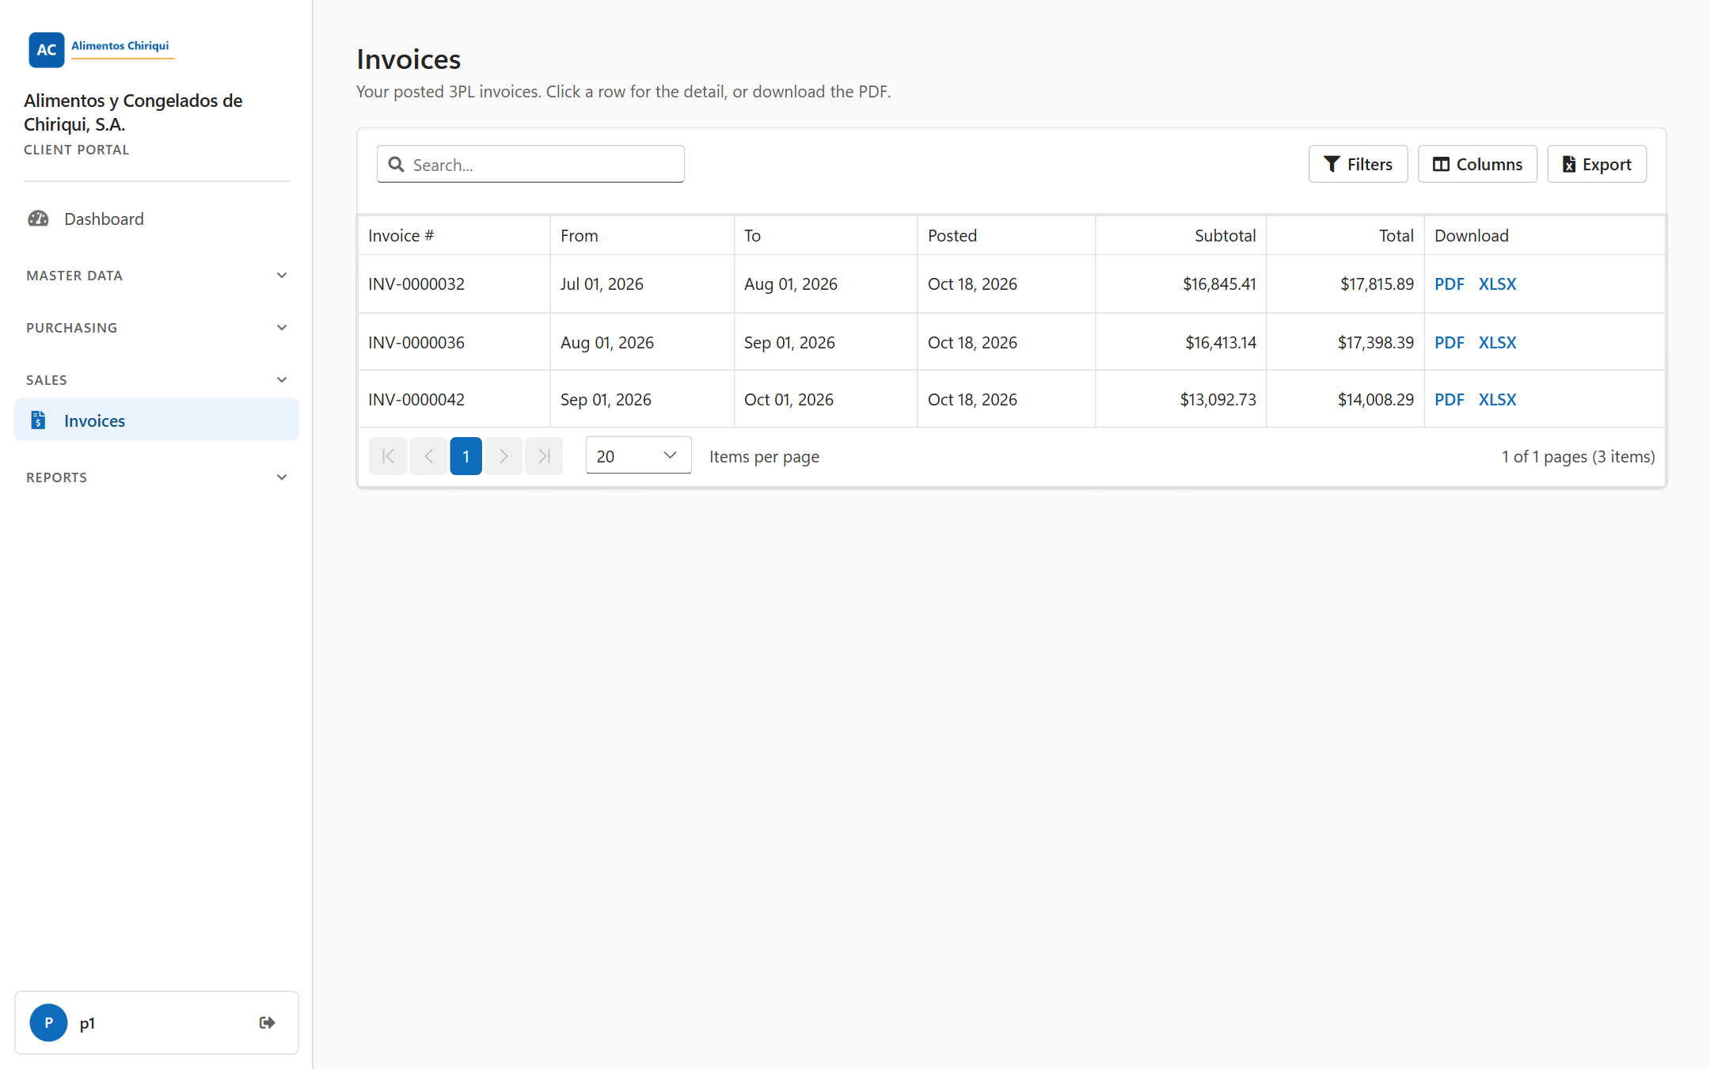The image size is (1710, 1069).
Task: Open invoice row INV-0000042
Action: tap(1011, 399)
